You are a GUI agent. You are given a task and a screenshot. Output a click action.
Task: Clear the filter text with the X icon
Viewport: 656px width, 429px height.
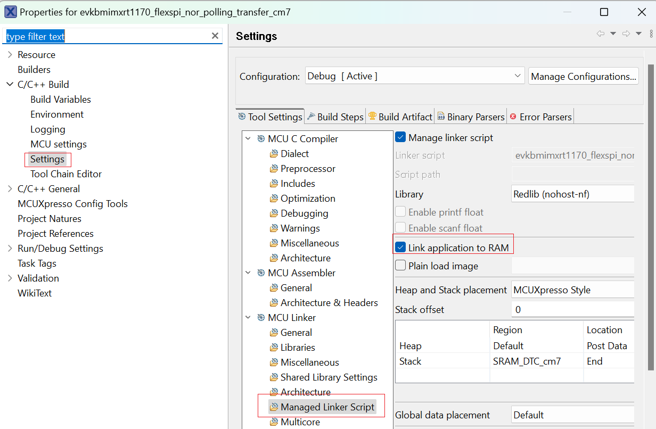[215, 36]
